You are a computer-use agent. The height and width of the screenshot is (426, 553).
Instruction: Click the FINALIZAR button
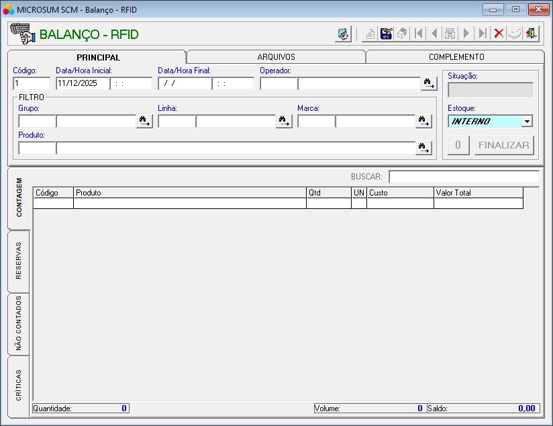(504, 145)
